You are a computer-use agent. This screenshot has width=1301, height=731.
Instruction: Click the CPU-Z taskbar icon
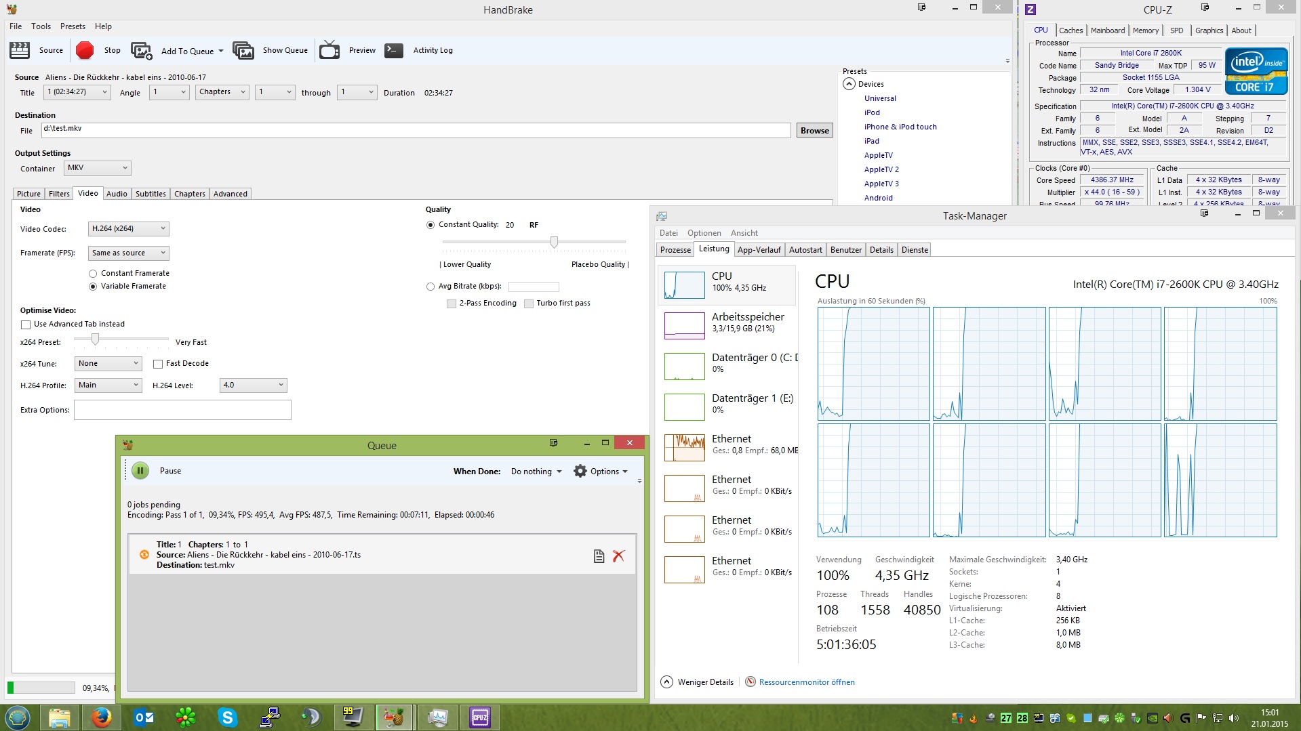pyautogui.click(x=480, y=717)
